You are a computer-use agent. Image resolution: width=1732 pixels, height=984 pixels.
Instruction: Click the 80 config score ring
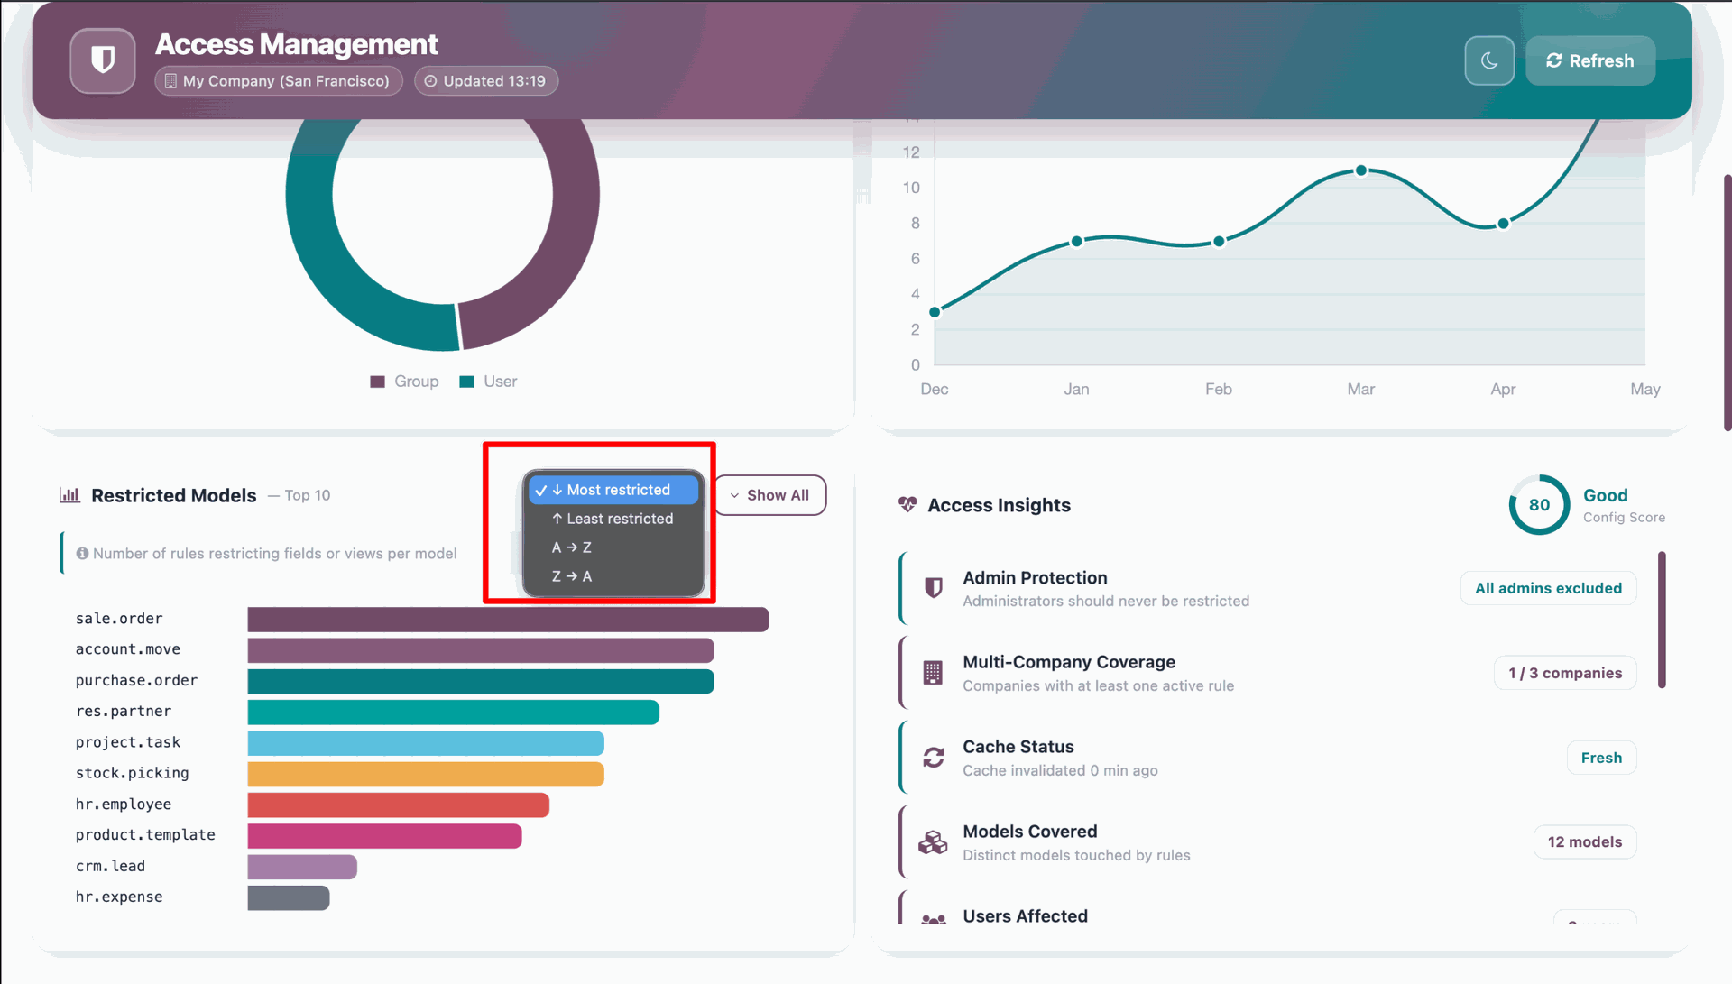click(1539, 505)
